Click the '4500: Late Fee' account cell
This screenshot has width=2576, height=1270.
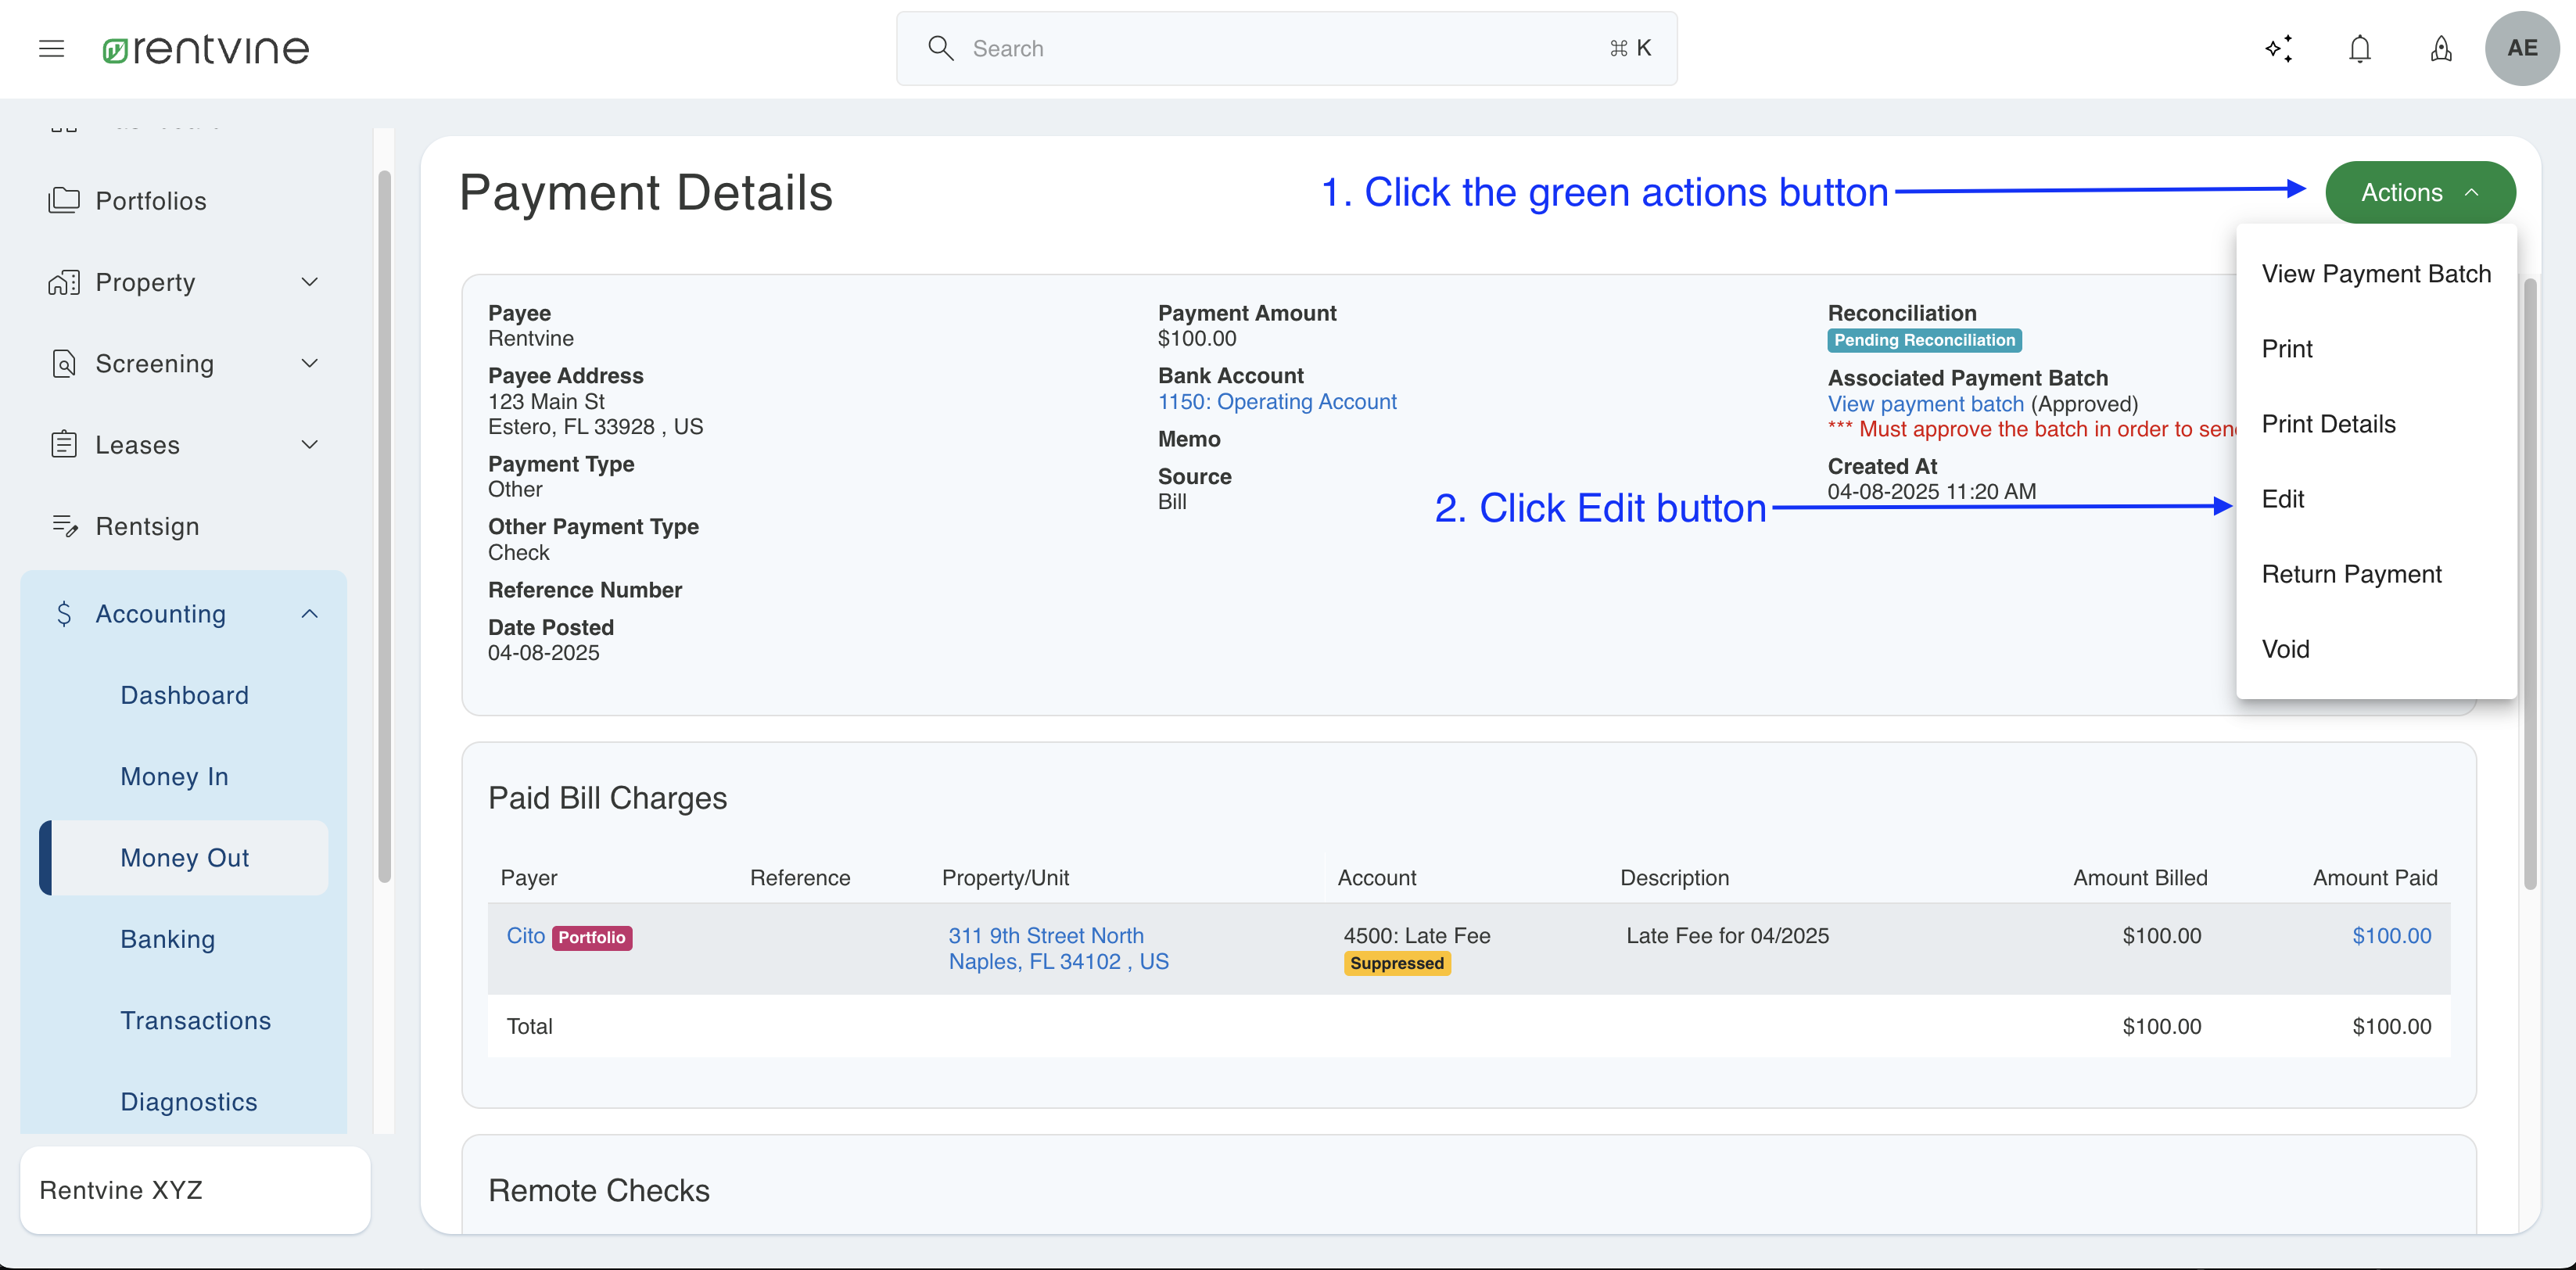tap(1416, 936)
